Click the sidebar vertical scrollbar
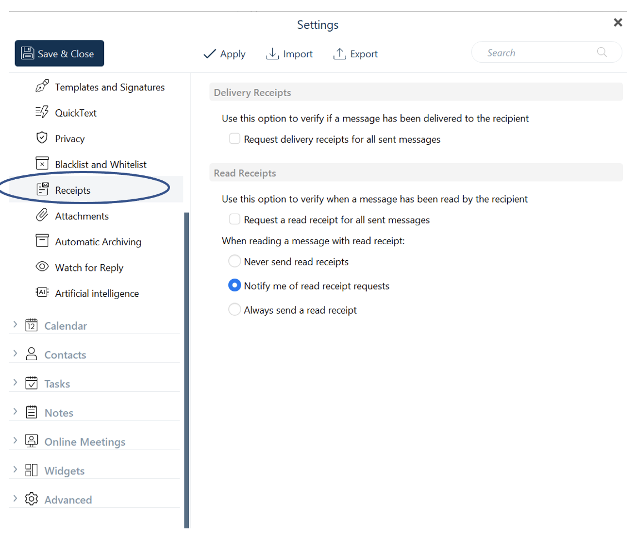 [187, 370]
